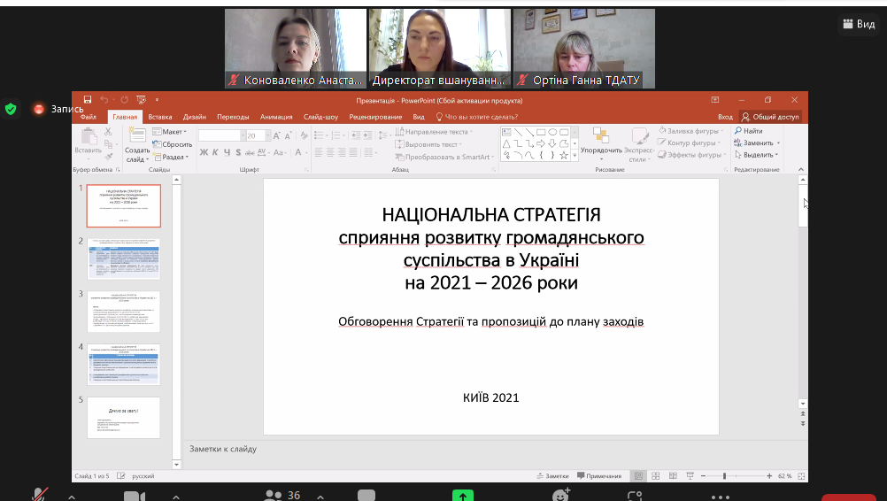Open Zoom participants panel showing 36
Viewport: 887px width, 501px height.
(x=282, y=496)
